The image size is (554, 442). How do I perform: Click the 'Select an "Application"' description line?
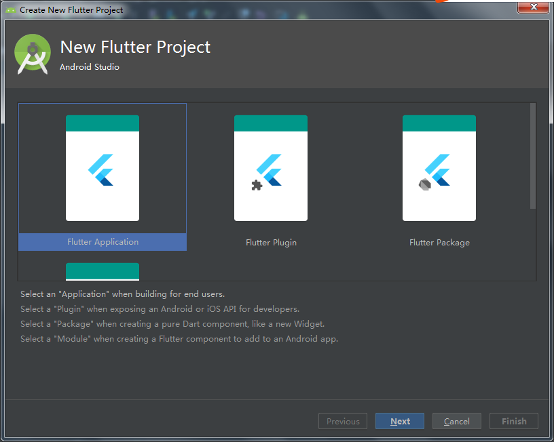(123, 294)
